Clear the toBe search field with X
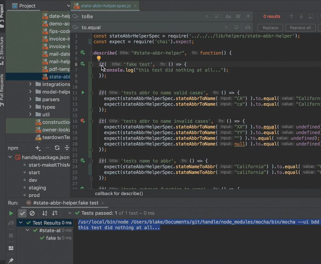 (x=206, y=16)
